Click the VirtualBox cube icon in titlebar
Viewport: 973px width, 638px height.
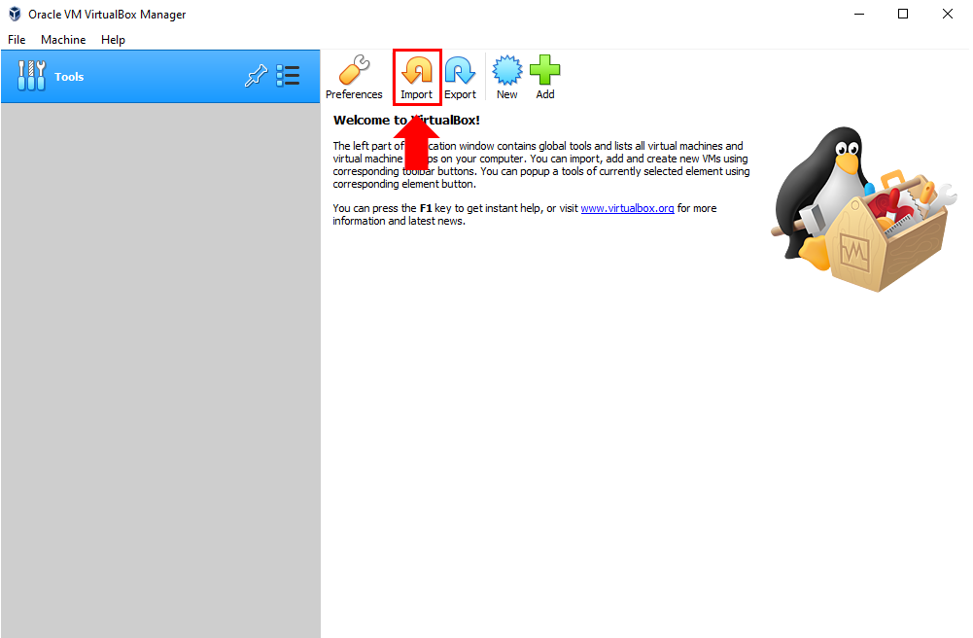14,14
